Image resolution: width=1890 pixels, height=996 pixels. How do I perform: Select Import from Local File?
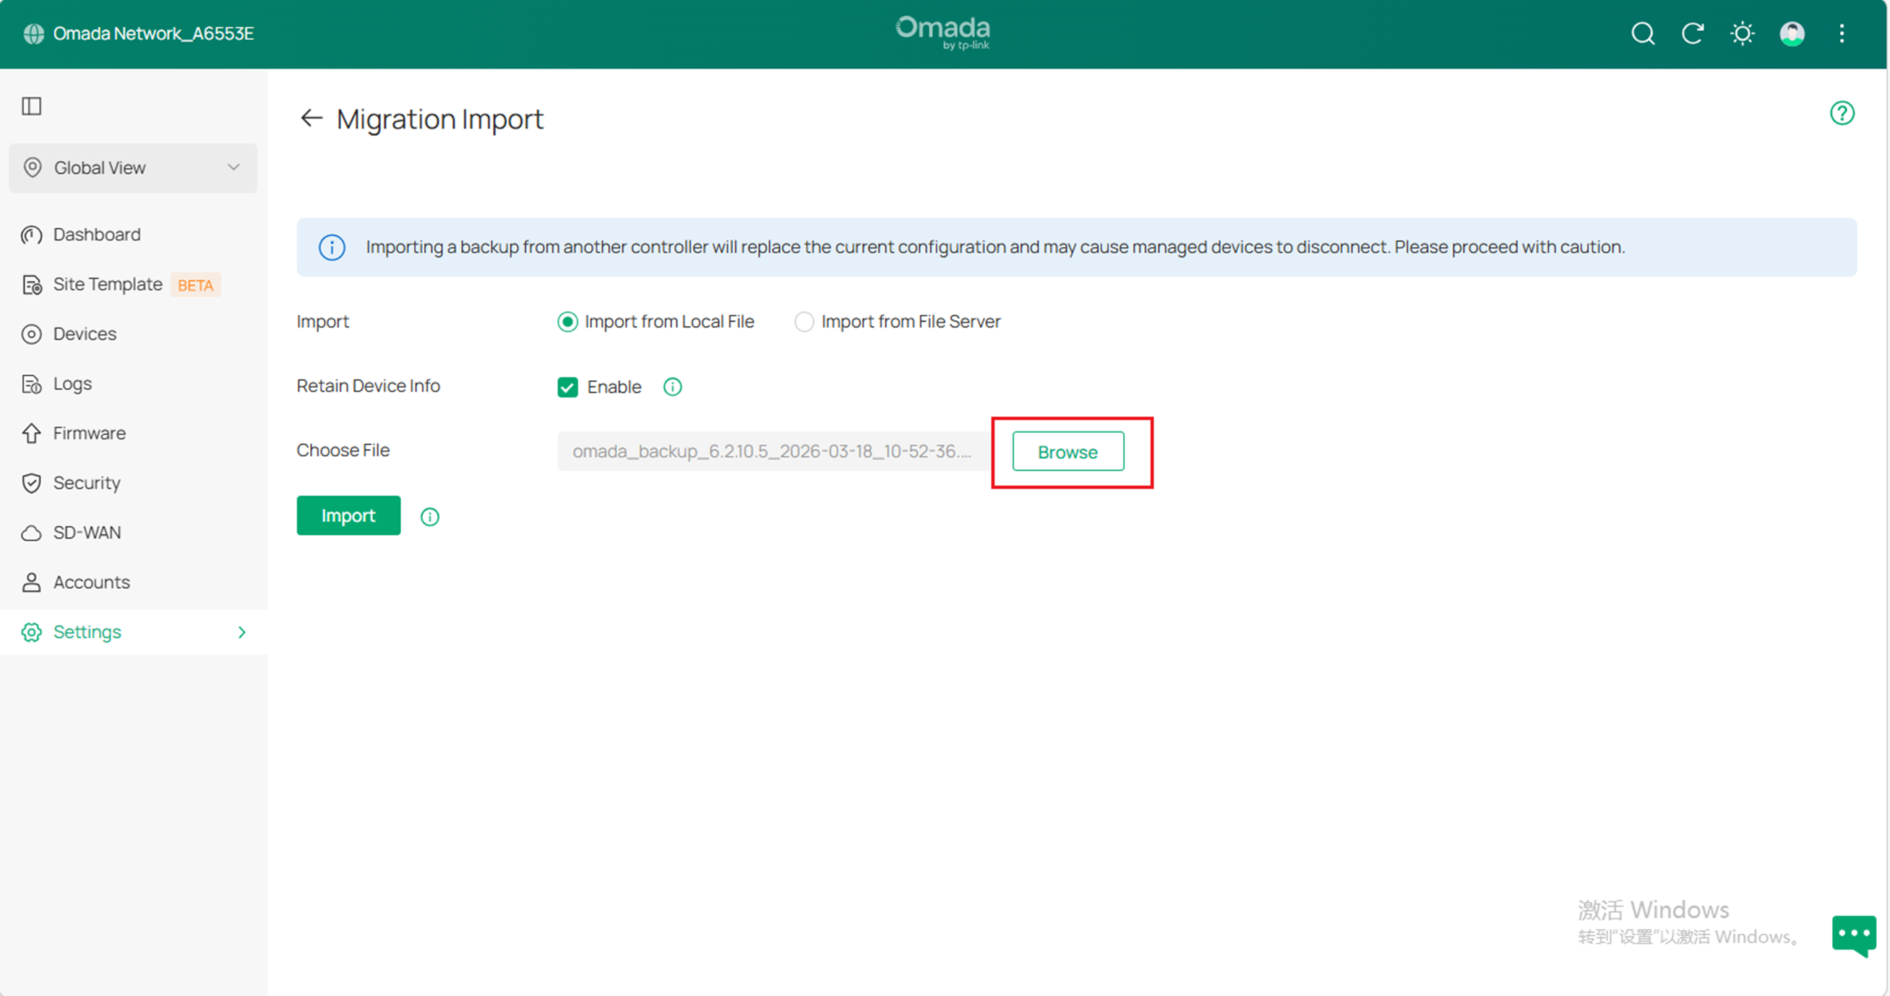[x=567, y=322]
